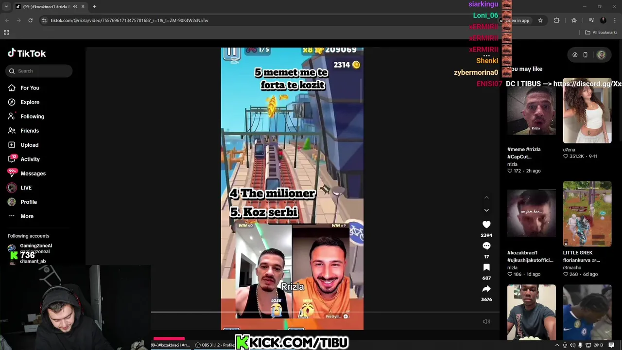Image resolution: width=622 pixels, height=350 pixels.
Task: Open the #kozakbraci1 recommended video thumbnail
Action: pyautogui.click(x=531, y=214)
